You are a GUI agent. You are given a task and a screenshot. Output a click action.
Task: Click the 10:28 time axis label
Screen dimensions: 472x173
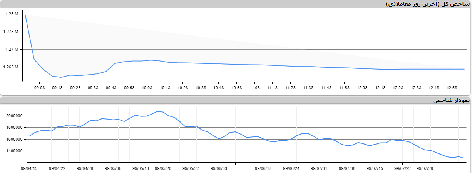click(x=182, y=88)
